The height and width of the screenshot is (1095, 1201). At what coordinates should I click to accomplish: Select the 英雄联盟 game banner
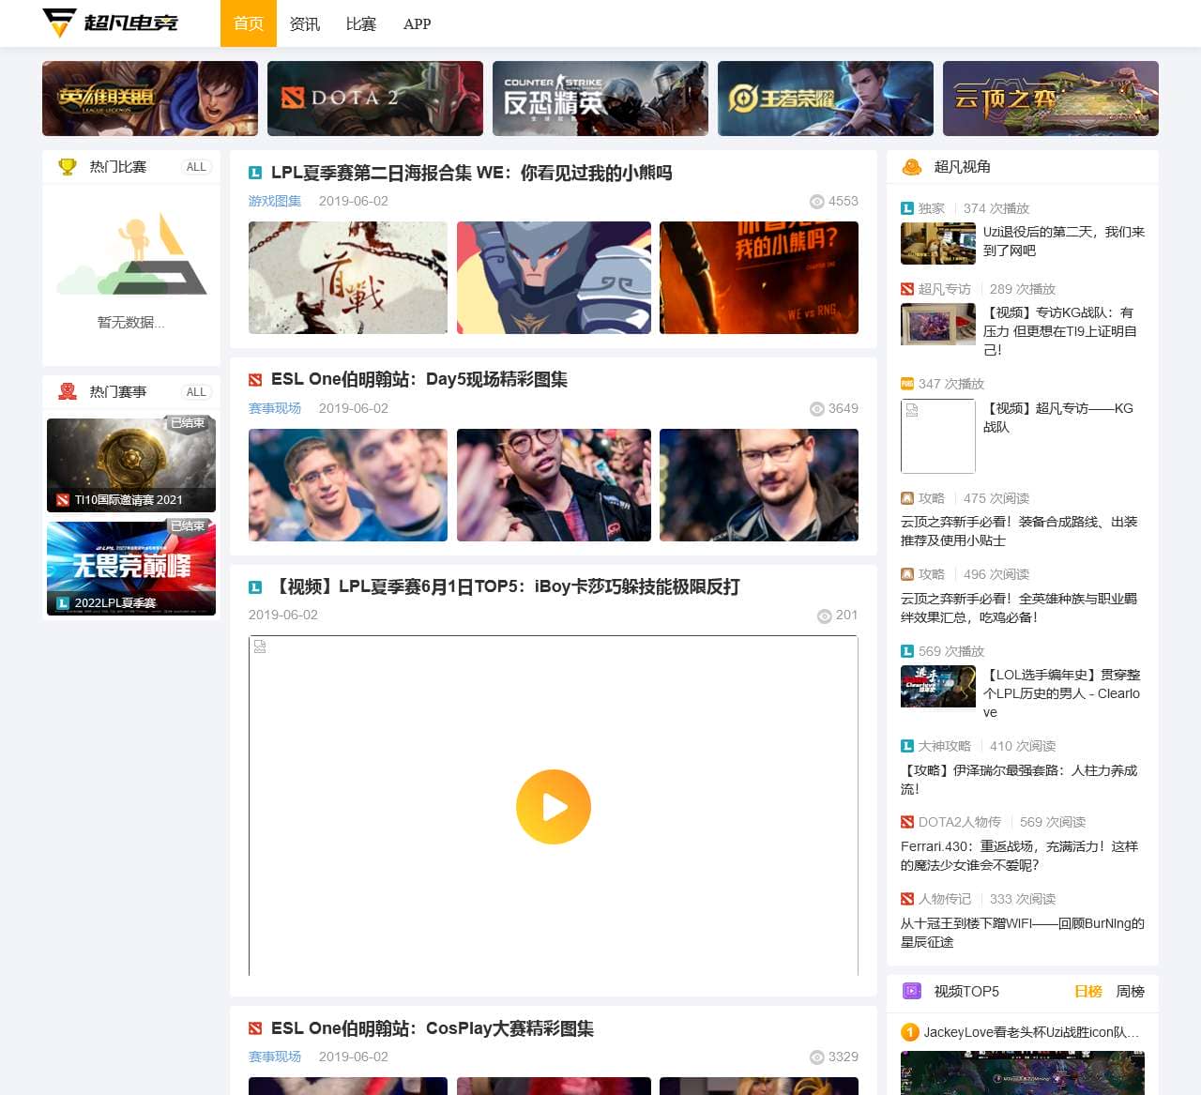click(150, 99)
